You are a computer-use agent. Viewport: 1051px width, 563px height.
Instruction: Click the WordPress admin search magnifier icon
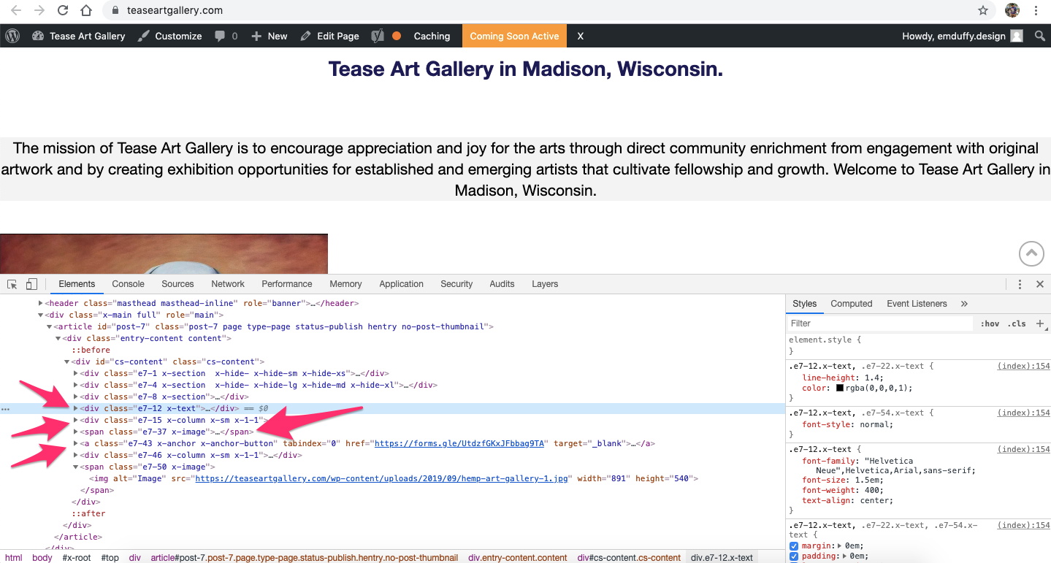coord(1040,36)
